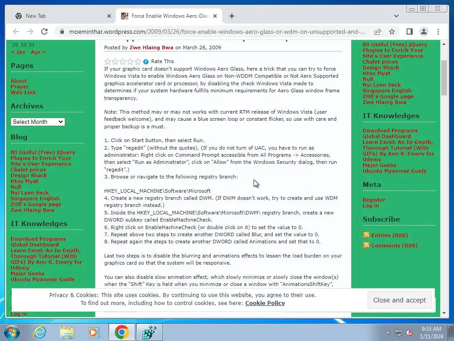Go to the Apr calendar link
The width and height of the screenshot is (454, 341).
[38, 52]
